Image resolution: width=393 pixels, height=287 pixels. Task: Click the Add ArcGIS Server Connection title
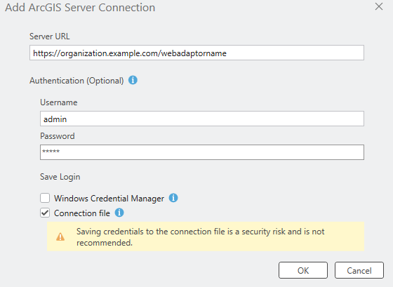pyautogui.click(x=80, y=8)
